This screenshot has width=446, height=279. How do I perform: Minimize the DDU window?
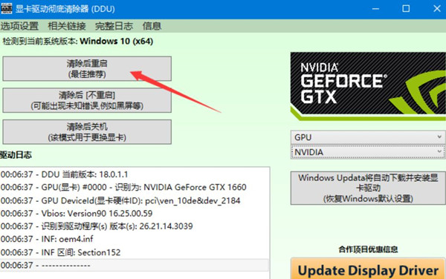375,9
